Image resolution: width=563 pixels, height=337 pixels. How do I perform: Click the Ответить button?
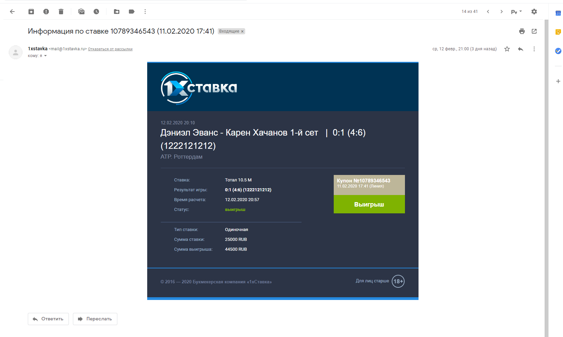[48, 319]
